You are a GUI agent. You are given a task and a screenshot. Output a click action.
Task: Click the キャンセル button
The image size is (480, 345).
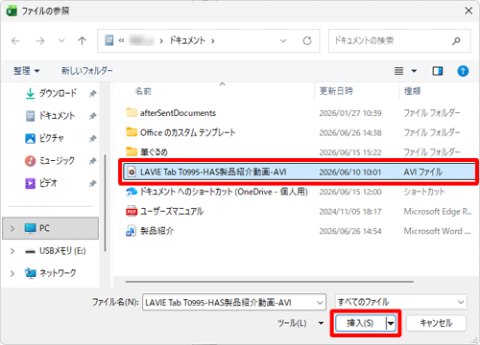(x=436, y=323)
